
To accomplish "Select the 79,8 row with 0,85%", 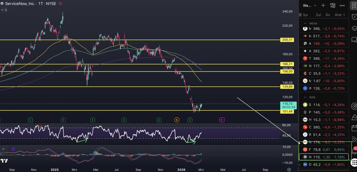I will pos(325,149).
